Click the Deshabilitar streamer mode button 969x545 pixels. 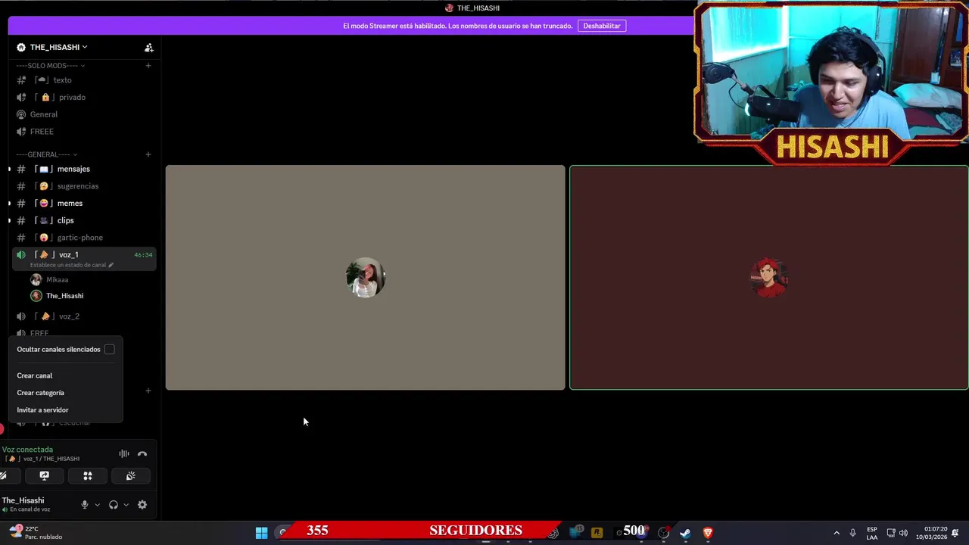(x=602, y=26)
